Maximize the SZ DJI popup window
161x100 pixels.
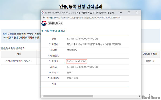pyautogui.click(x=129, y=12)
